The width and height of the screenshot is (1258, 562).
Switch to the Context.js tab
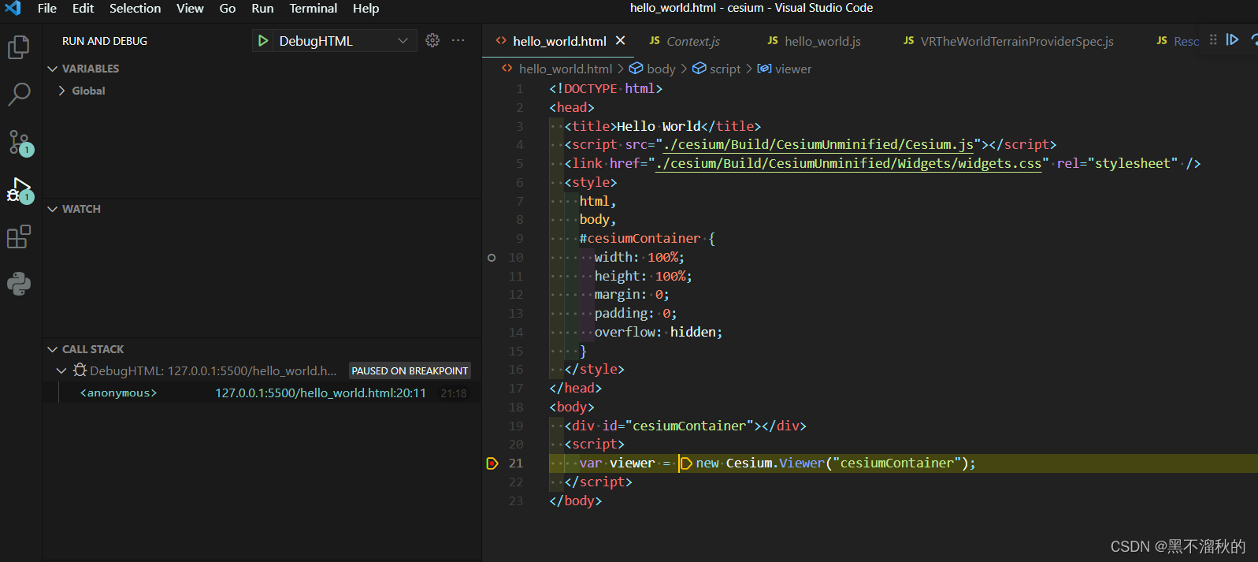click(x=685, y=41)
